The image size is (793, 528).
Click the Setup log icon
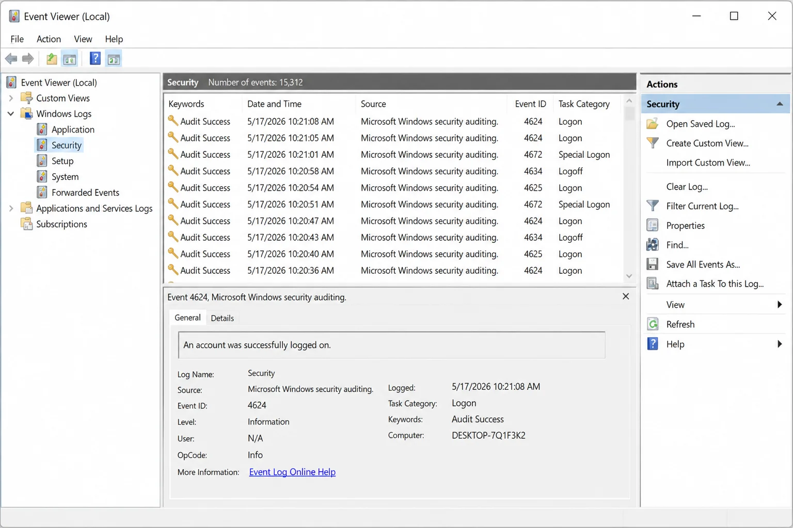click(x=42, y=161)
